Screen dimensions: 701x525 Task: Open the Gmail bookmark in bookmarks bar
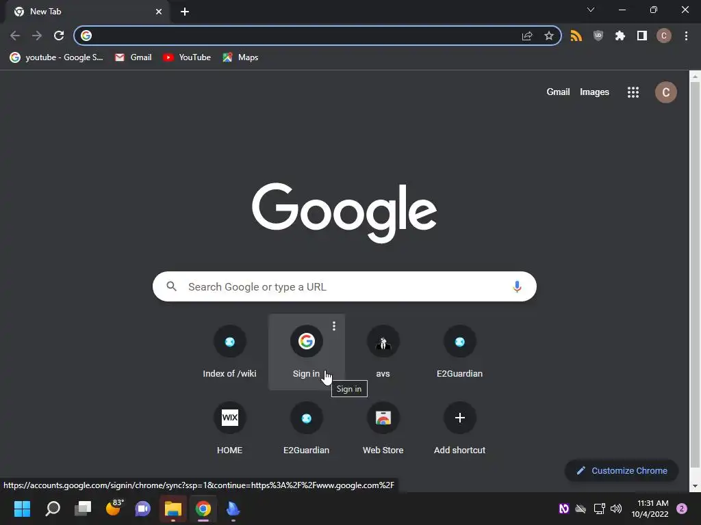[x=133, y=57]
